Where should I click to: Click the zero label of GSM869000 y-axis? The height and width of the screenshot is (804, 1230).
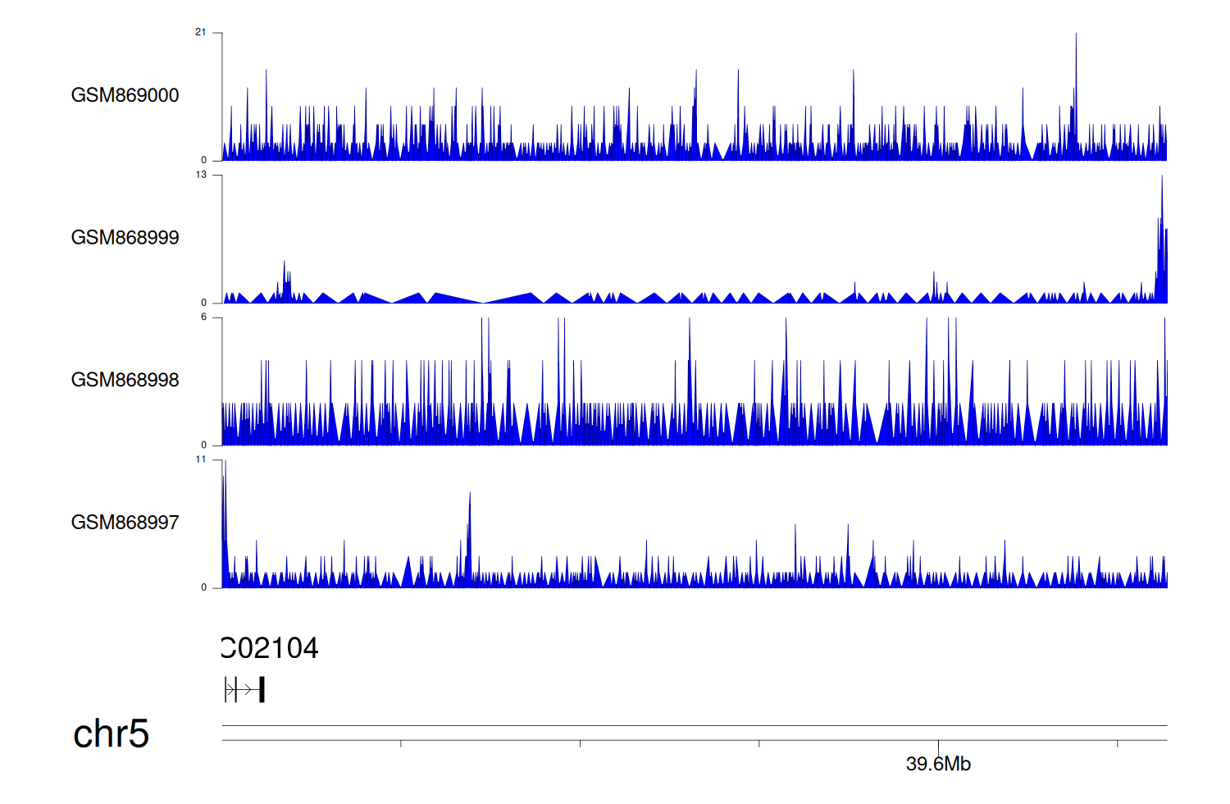click(x=204, y=161)
